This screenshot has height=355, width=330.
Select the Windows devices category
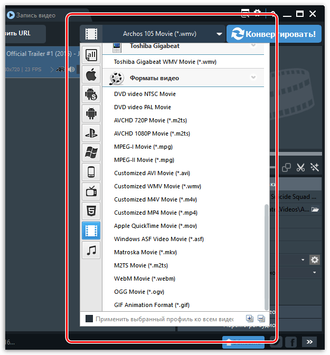pos(91,152)
